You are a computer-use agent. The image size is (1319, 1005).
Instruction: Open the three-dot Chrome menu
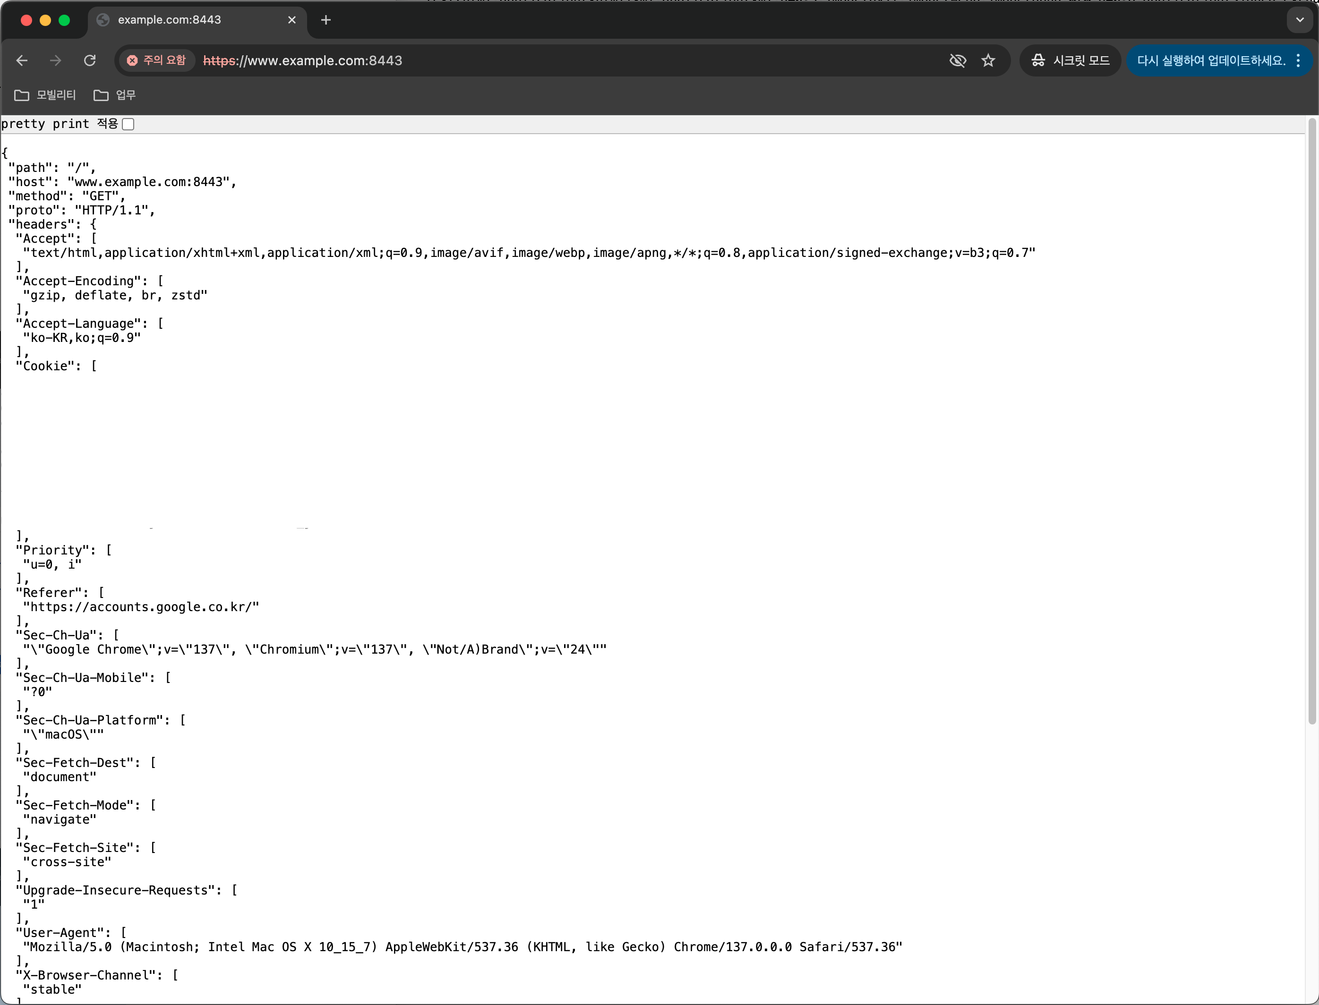click(1298, 60)
